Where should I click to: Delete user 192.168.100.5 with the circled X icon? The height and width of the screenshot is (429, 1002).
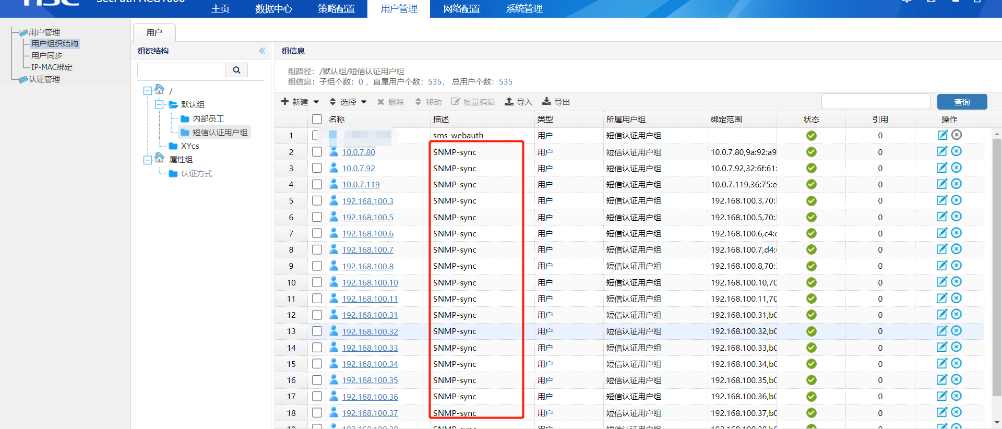tap(956, 217)
